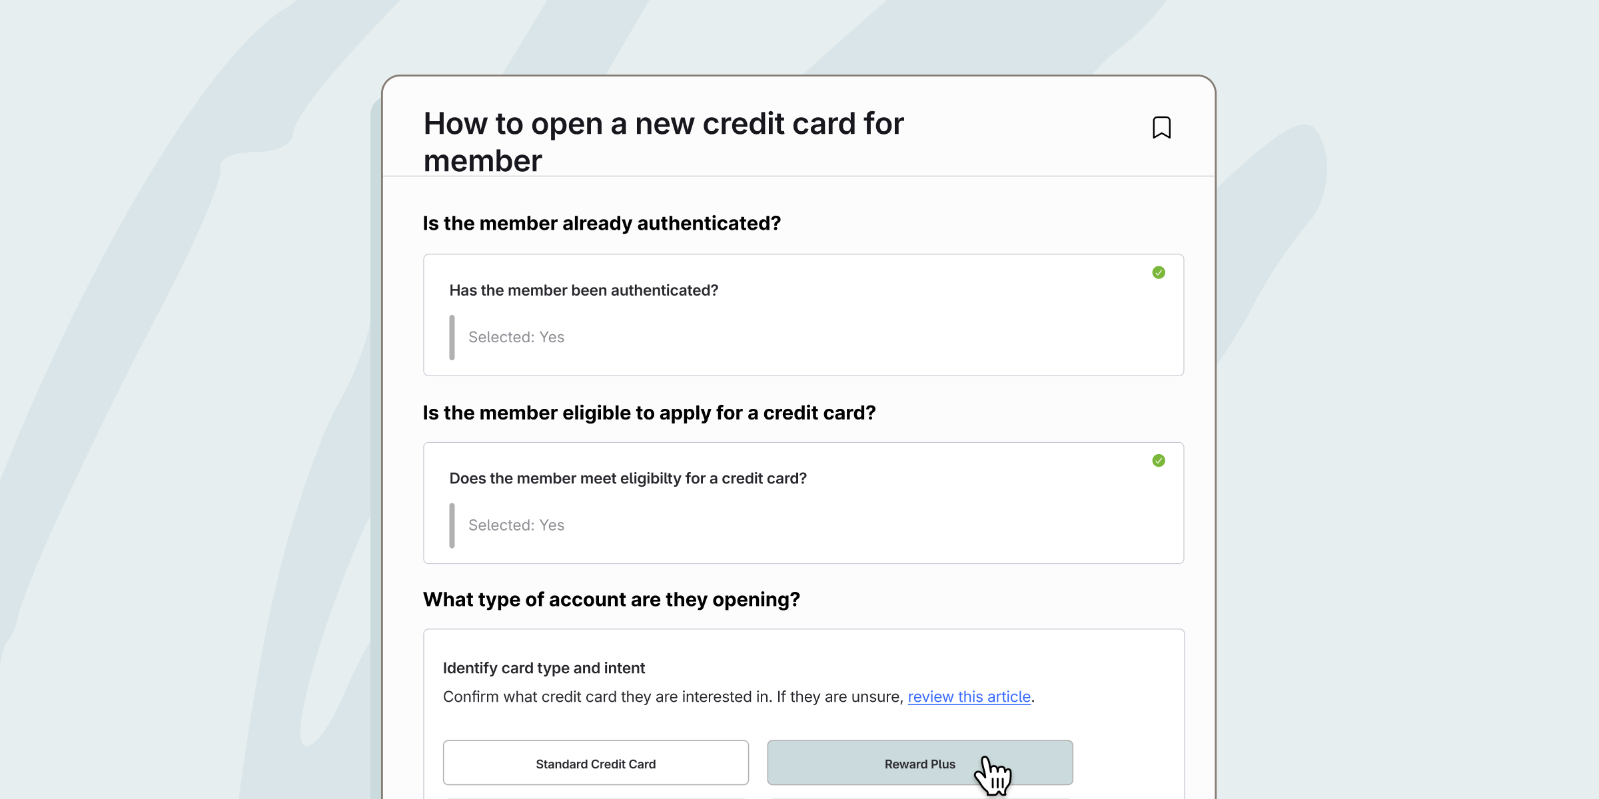Screen dimensions: 1599x799
Task: Click the heading "Is the member already authenticated?"
Action: [x=602, y=223]
